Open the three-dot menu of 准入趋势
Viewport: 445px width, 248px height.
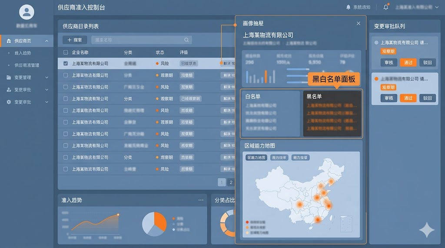coord(201,200)
